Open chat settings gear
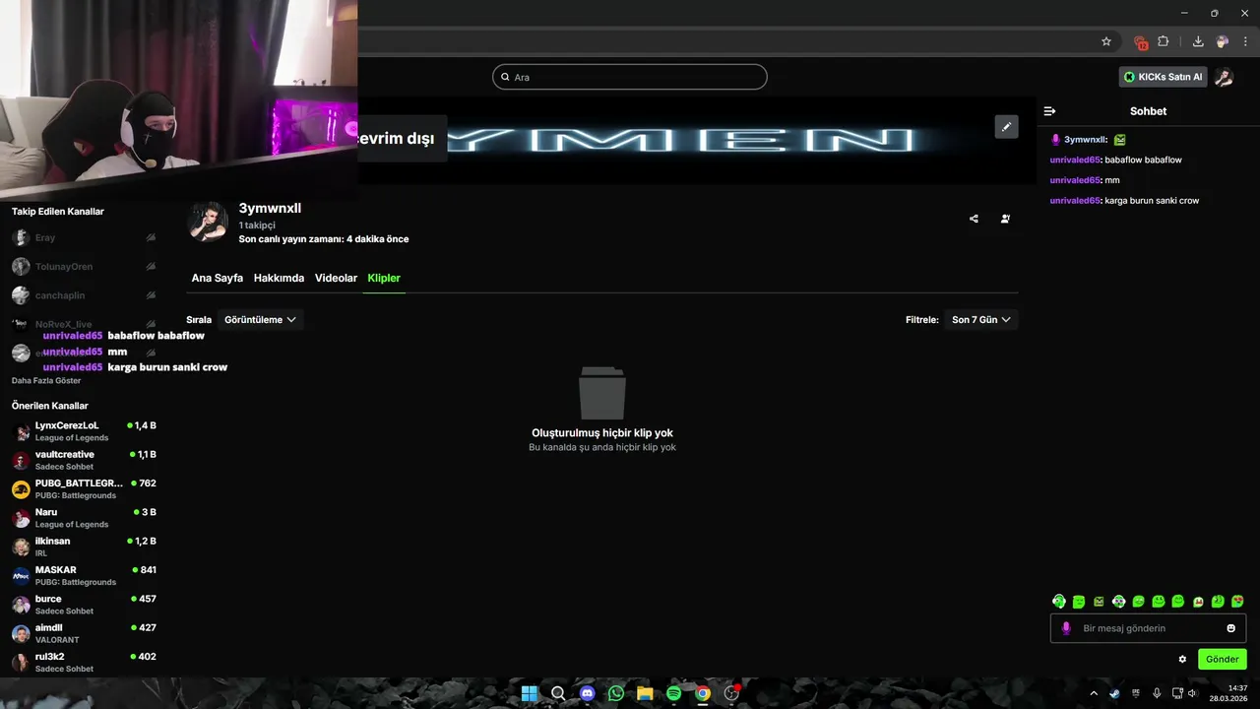Screen dimensions: 1260x709 pos(1182,659)
